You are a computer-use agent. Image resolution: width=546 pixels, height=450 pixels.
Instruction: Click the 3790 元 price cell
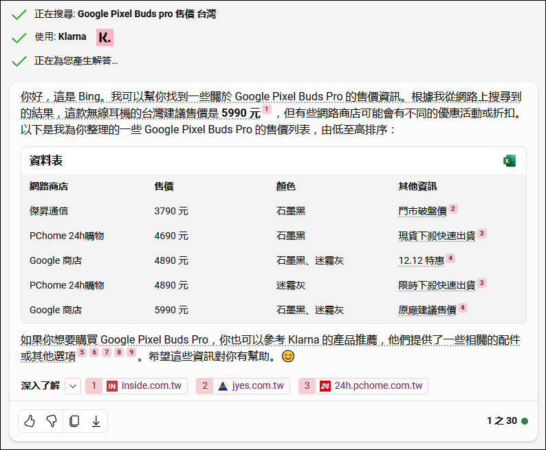point(171,211)
